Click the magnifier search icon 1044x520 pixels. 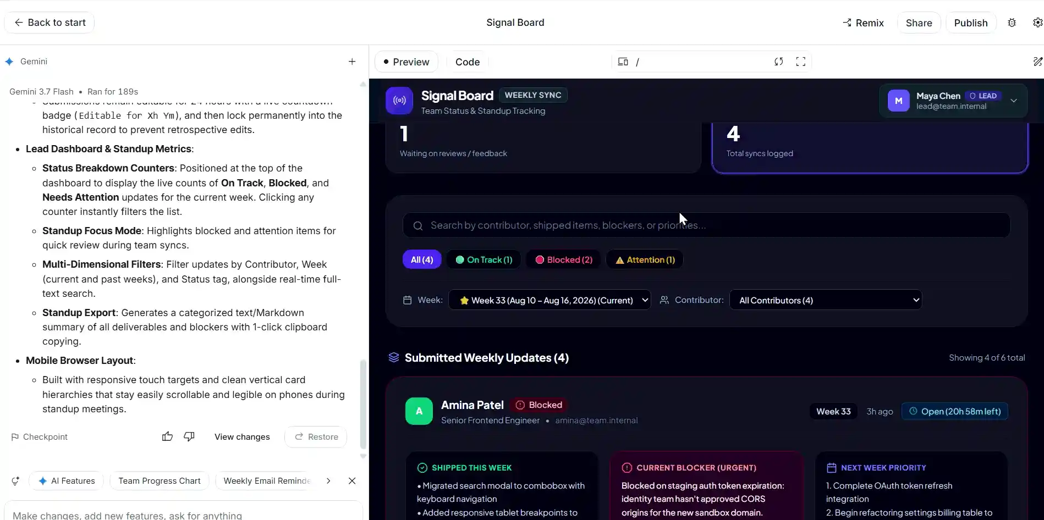pyautogui.click(x=418, y=226)
